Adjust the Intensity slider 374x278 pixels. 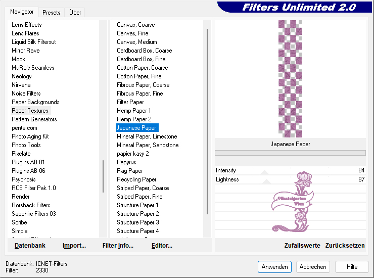290,171
